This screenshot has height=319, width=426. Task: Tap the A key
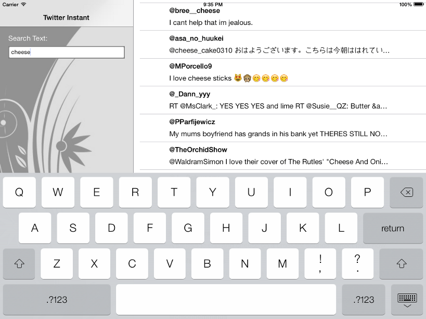click(35, 228)
